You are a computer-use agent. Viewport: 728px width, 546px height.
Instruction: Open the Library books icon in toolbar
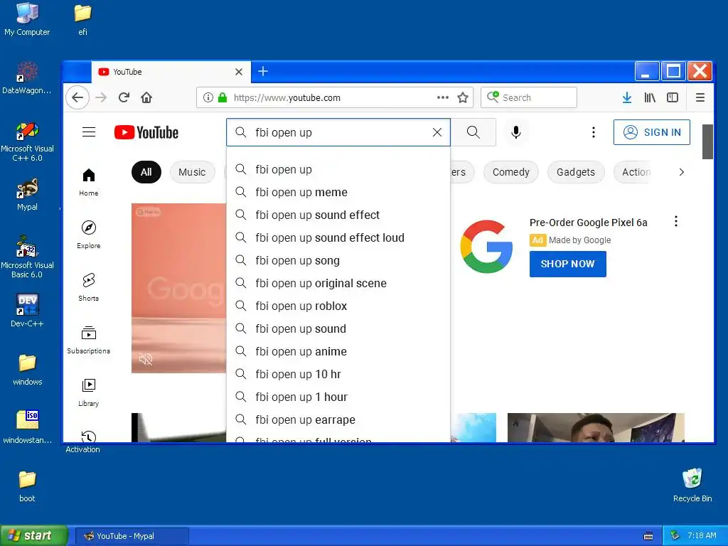(x=650, y=97)
